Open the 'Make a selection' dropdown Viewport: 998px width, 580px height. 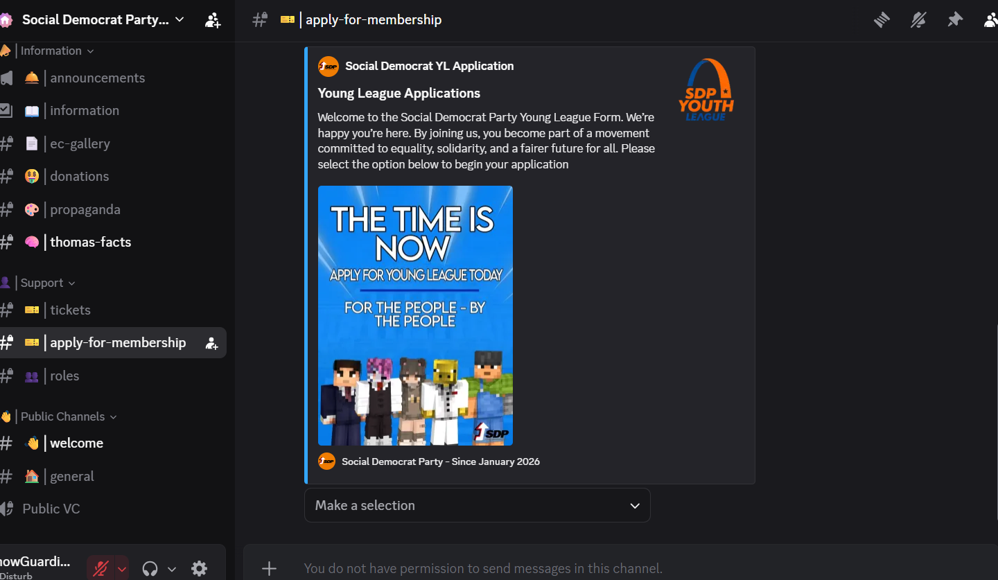point(477,505)
